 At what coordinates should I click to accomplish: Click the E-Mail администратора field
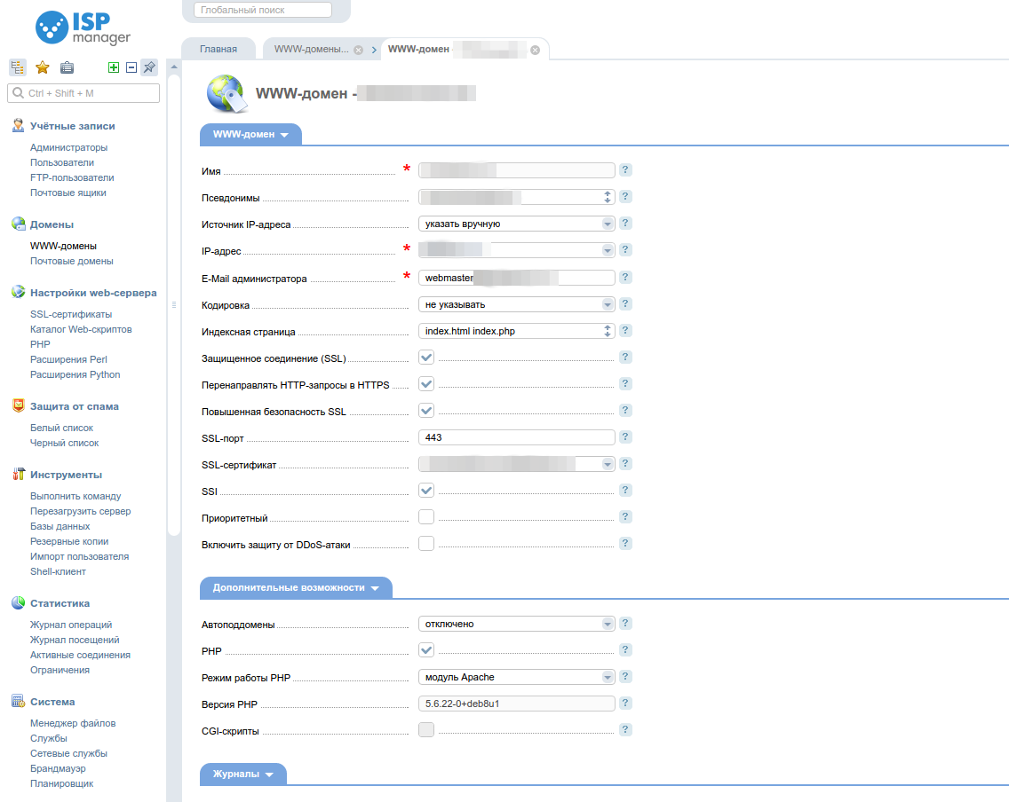coord(517,278)
